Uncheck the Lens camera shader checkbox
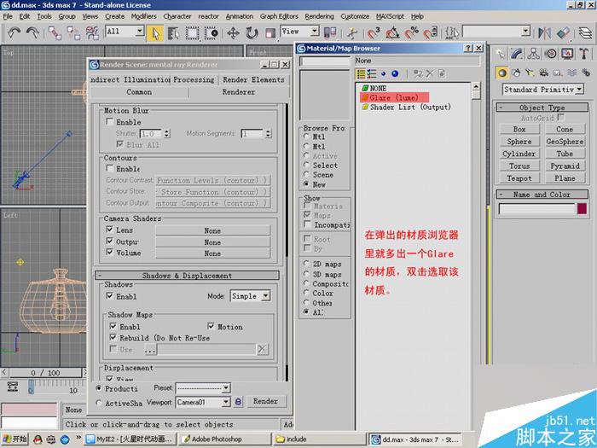This screenshot has width=597, height=448. [x=110, y=230]
